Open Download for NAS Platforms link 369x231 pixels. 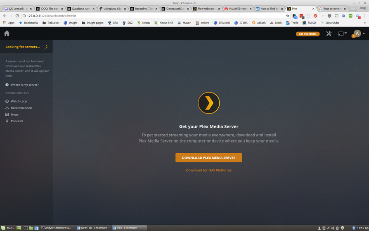click(x=208, y=170)
